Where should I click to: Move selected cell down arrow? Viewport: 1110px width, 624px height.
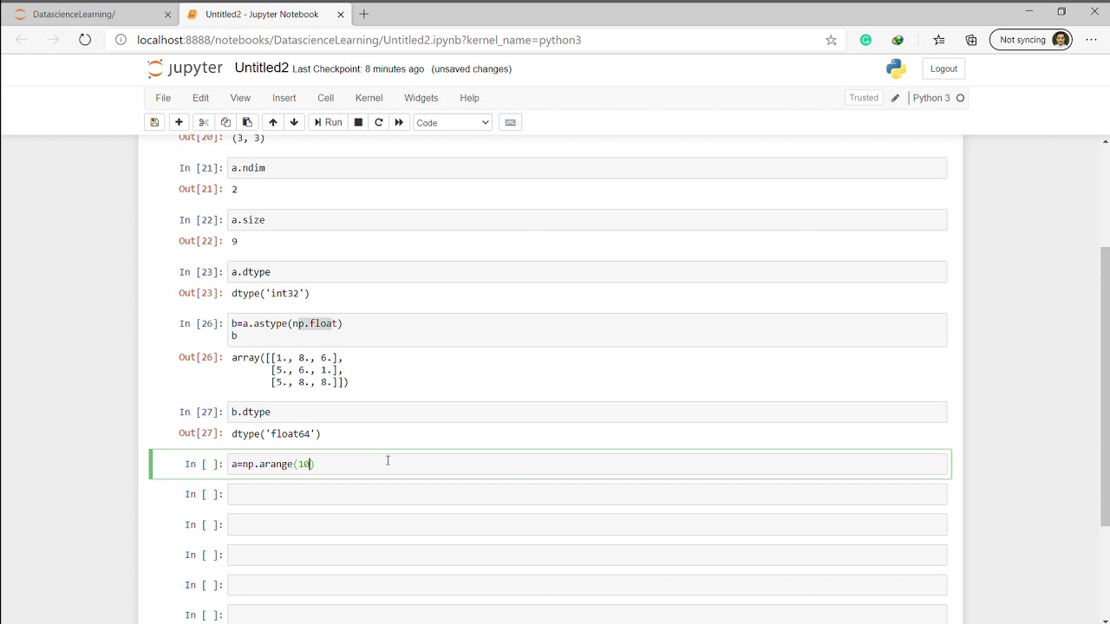pyautogui.click(x=294, y=122)
